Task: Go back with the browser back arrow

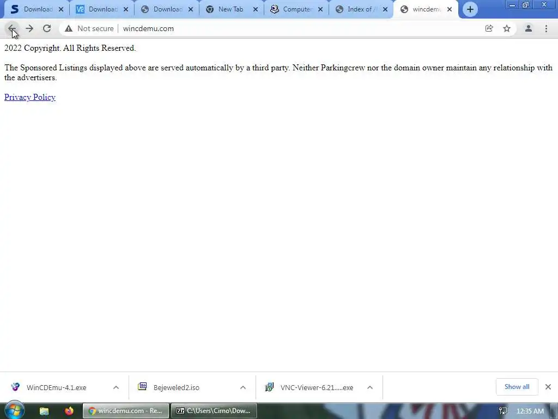Action: (x=12, y=28)
